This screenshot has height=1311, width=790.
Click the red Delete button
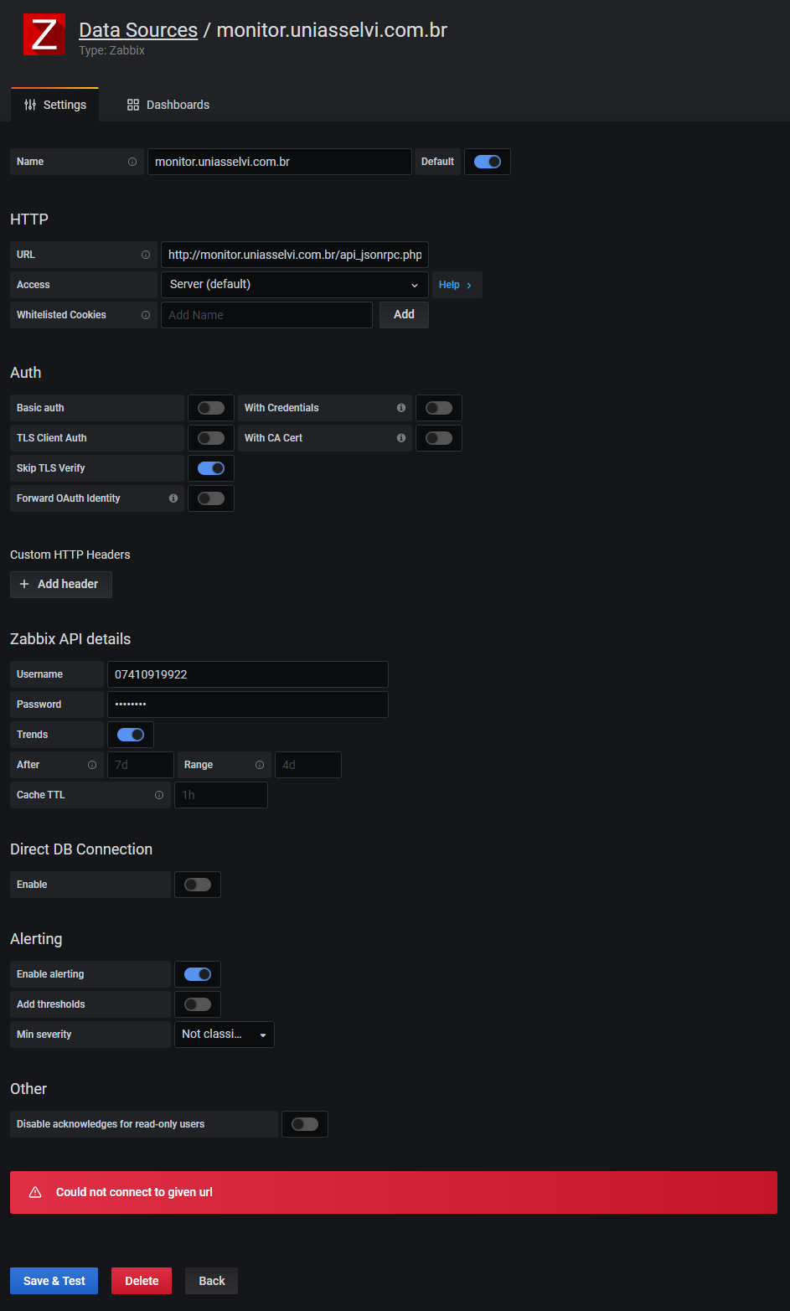pos(142,1281)
